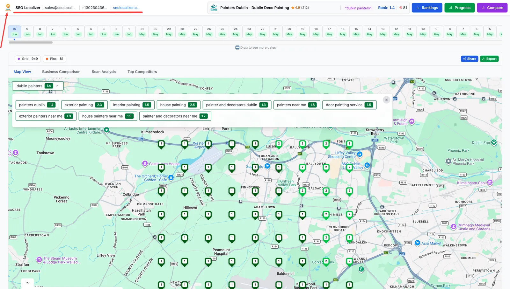
Task: Click the rank 2 pin near Lucan
Action: click(x=279, y=144)
